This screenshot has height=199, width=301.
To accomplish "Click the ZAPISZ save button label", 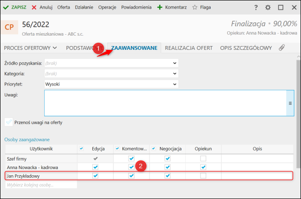I will 19,7.
